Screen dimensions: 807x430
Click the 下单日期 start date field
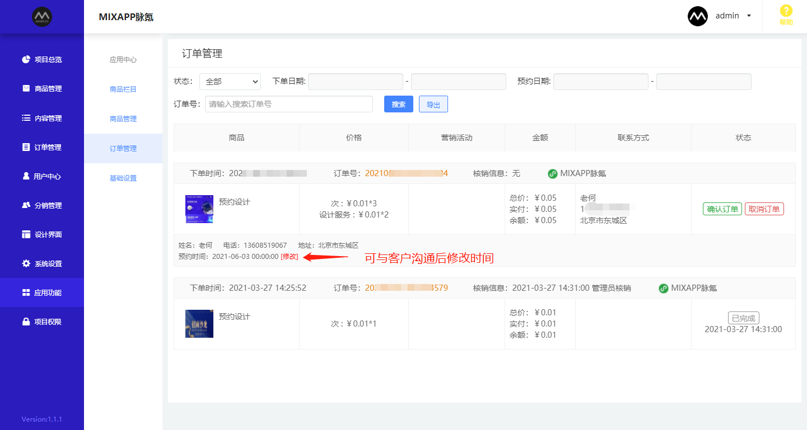click(x=356, y=82)
